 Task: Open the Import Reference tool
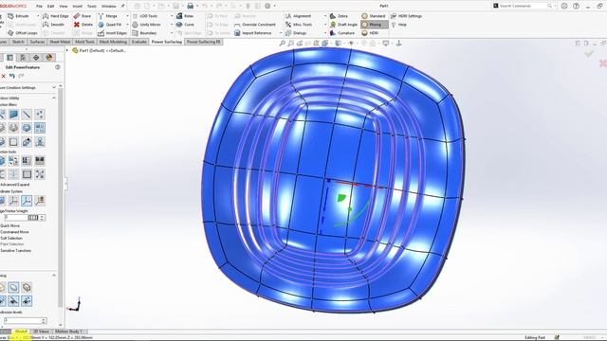coord(253,33)
